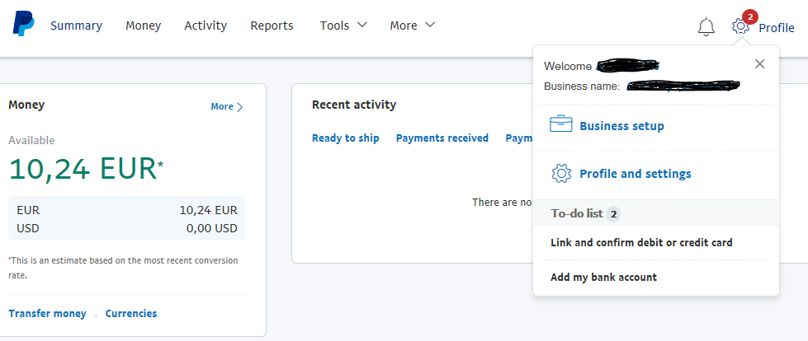Switch to the Ready to ship tab
This screenshot has width=808, height=341.
[345, 138]
